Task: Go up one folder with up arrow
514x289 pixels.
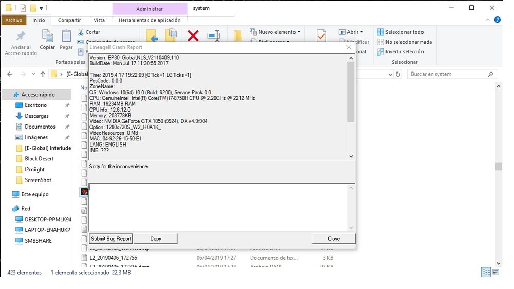Action: [x=43, y=74]
